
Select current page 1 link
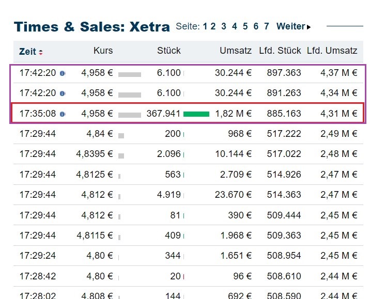[205, 26]
